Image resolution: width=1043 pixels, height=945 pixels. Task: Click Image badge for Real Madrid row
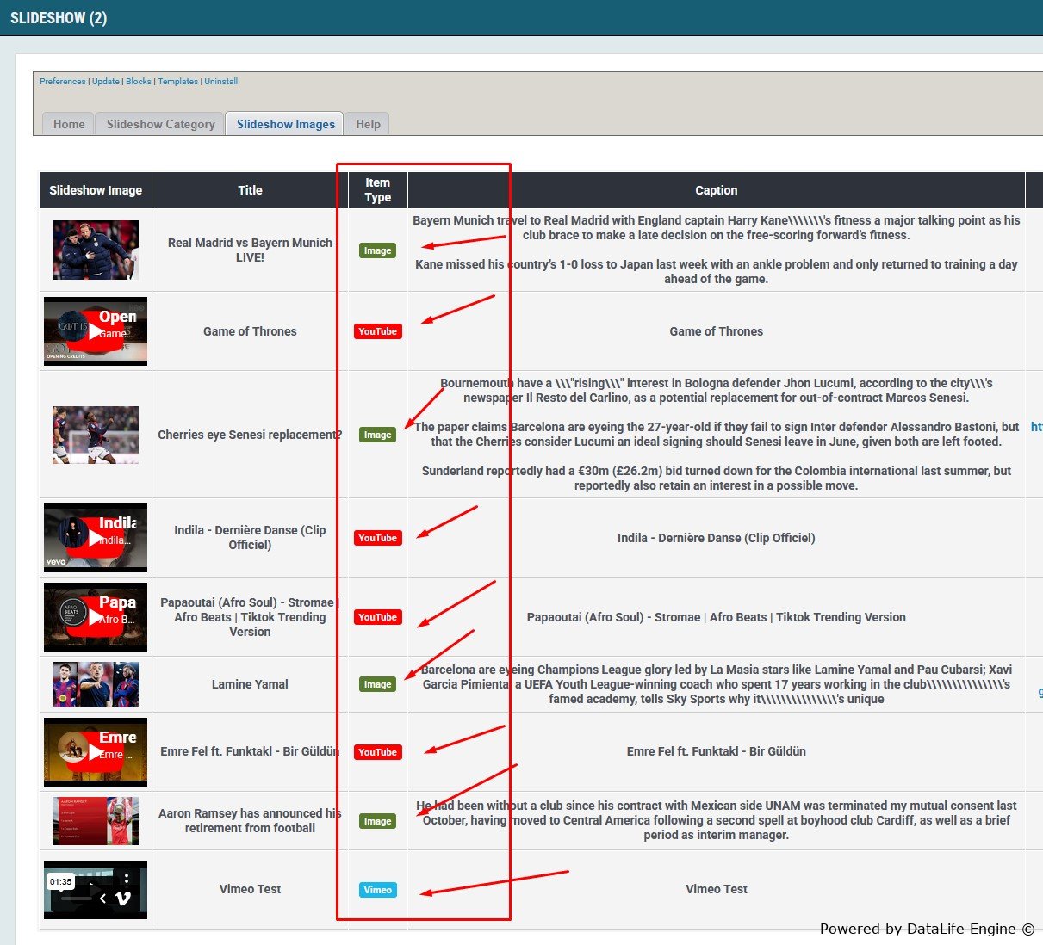point(377,250)
